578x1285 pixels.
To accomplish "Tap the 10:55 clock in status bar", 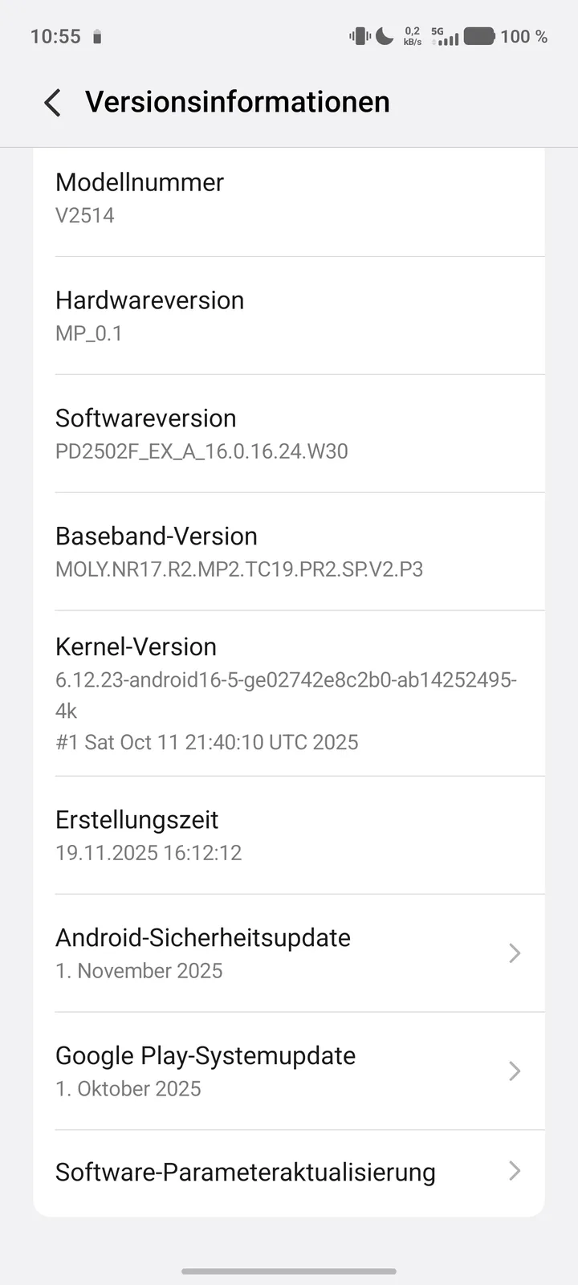I will [55, 36].
